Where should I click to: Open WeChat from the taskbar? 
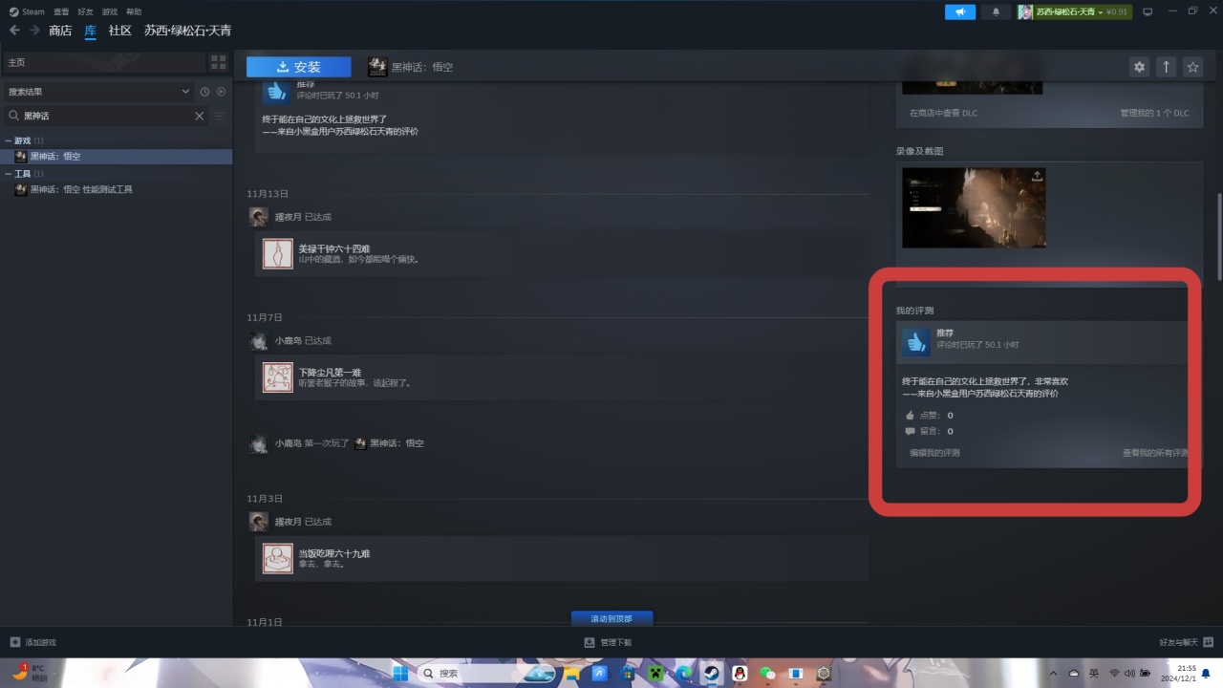[767, 674]
